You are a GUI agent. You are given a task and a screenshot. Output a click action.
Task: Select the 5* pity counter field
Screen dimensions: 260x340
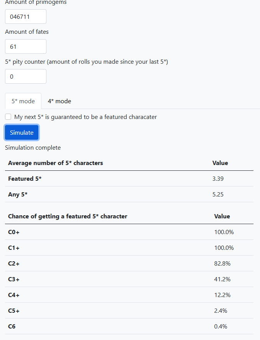pos(25,77)
